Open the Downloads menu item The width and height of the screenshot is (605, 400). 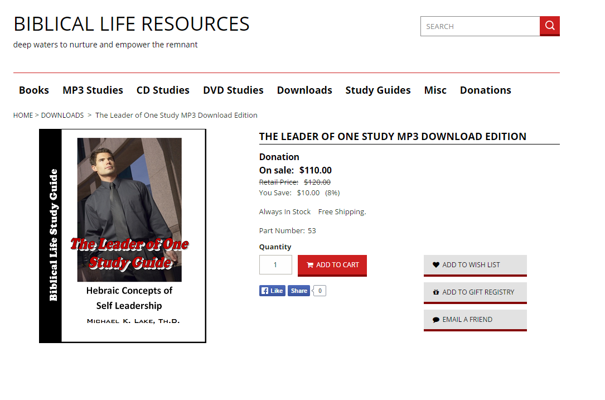pos(304,90)
